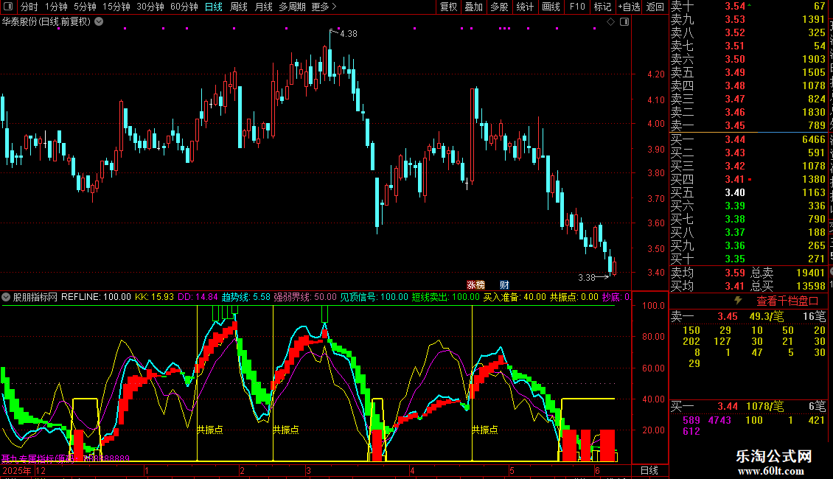Switch to 分时 period tab
The image size is (833, 479).
[x=29, y=7]
